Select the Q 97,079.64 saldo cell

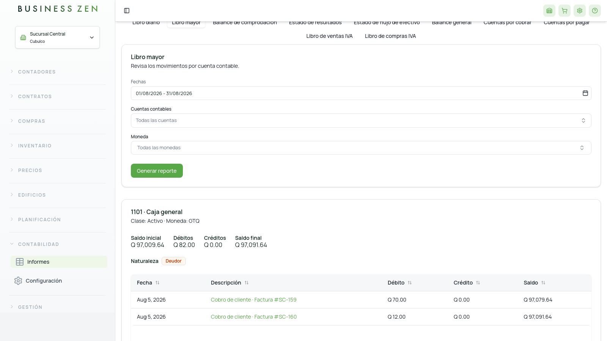(x=538, y=300)
